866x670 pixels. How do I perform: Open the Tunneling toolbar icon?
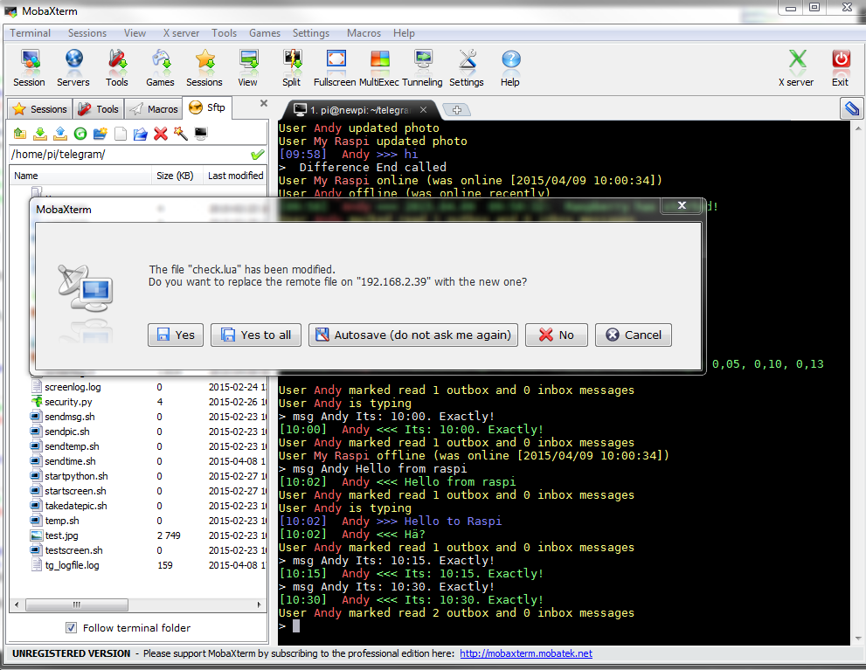(x=422, y=68)
